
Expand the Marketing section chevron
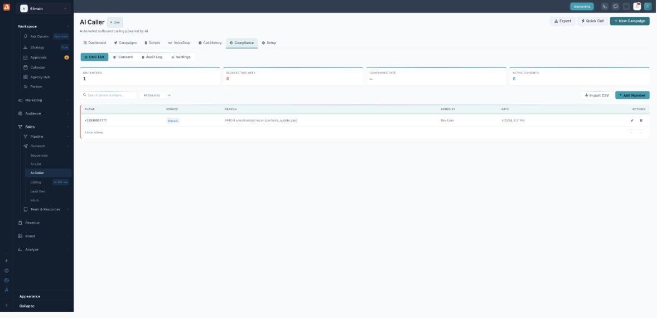tap(68, 100)
